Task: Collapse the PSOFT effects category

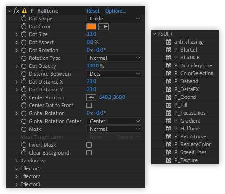Action: [x=154, y=34]
